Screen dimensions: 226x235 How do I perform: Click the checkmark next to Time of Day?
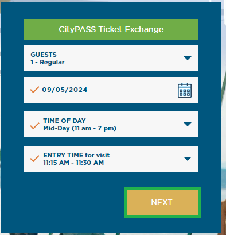click(34, 126)
